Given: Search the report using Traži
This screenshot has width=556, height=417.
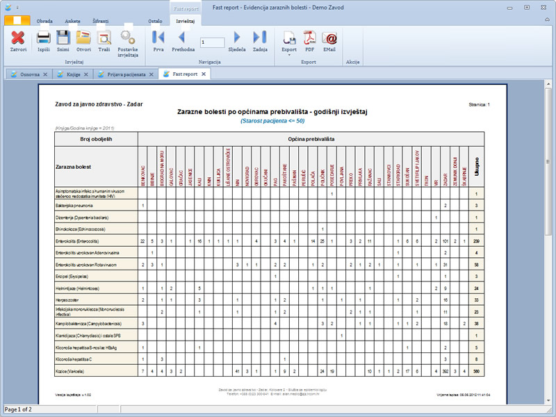Looking at the screenshot, I should (104, 41).
